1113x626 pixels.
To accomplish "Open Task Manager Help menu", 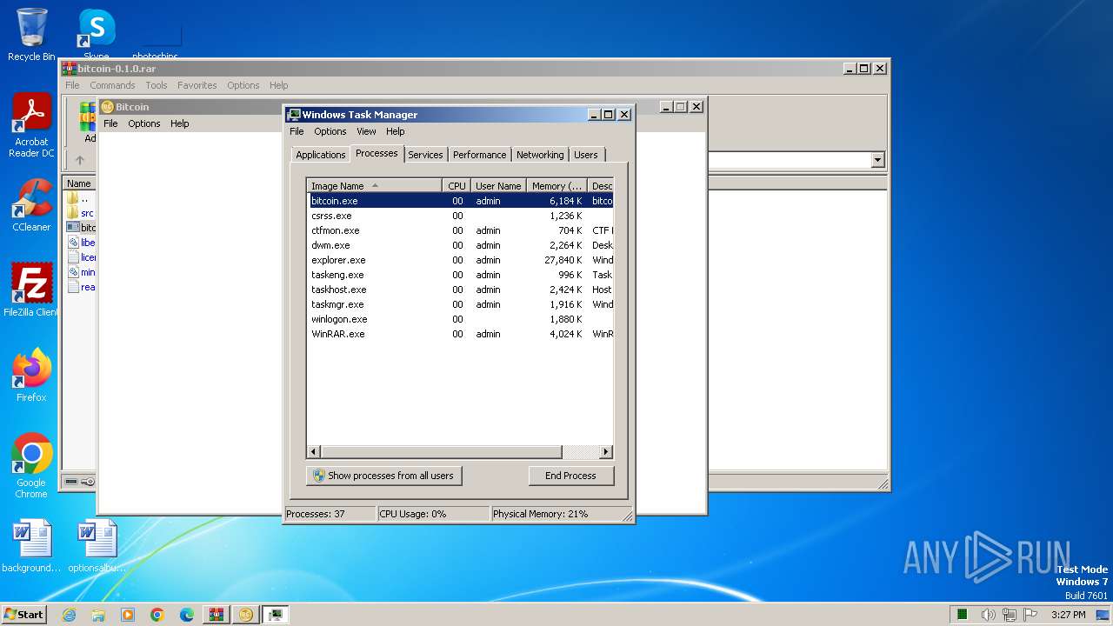I will pyautogui.click(x=395, y=131).
